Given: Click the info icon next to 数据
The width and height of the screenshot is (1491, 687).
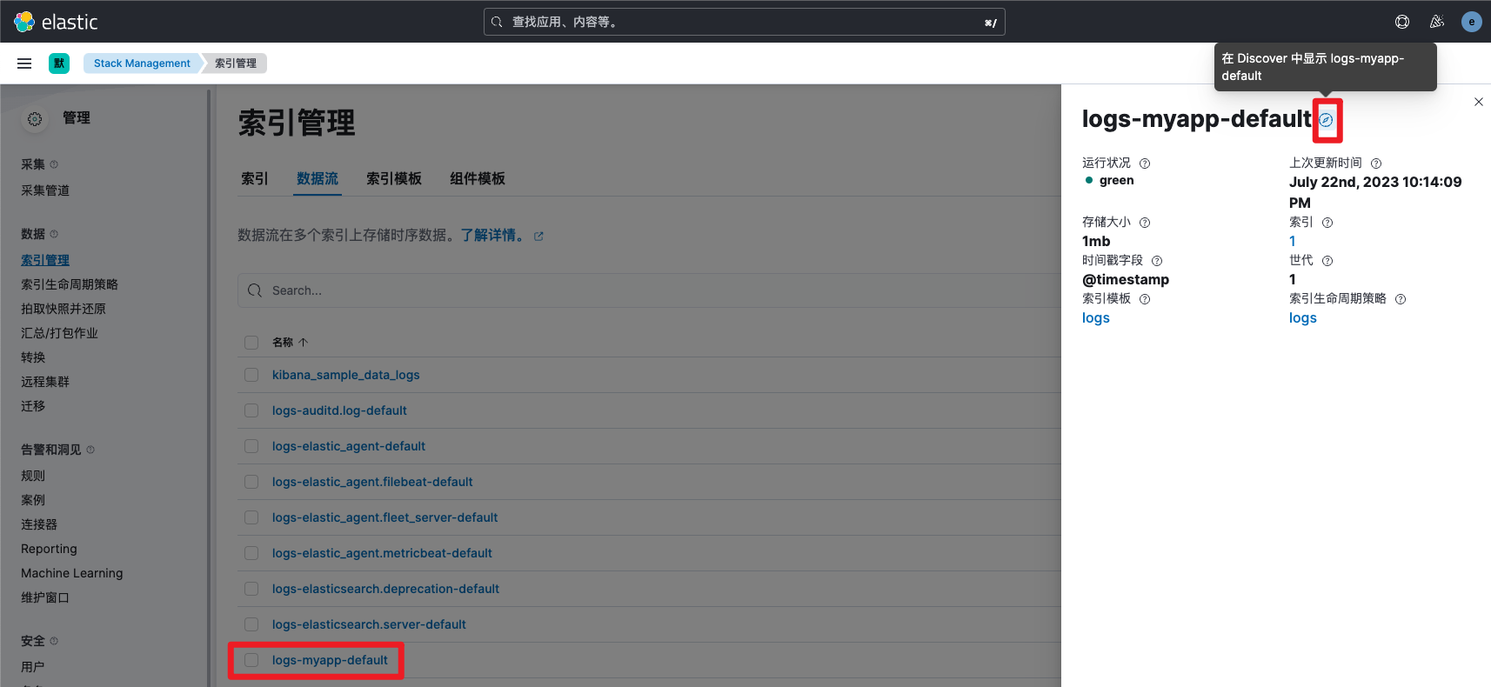Looking at the screenshot, I should pyautogui.click(x=54, y=234).
